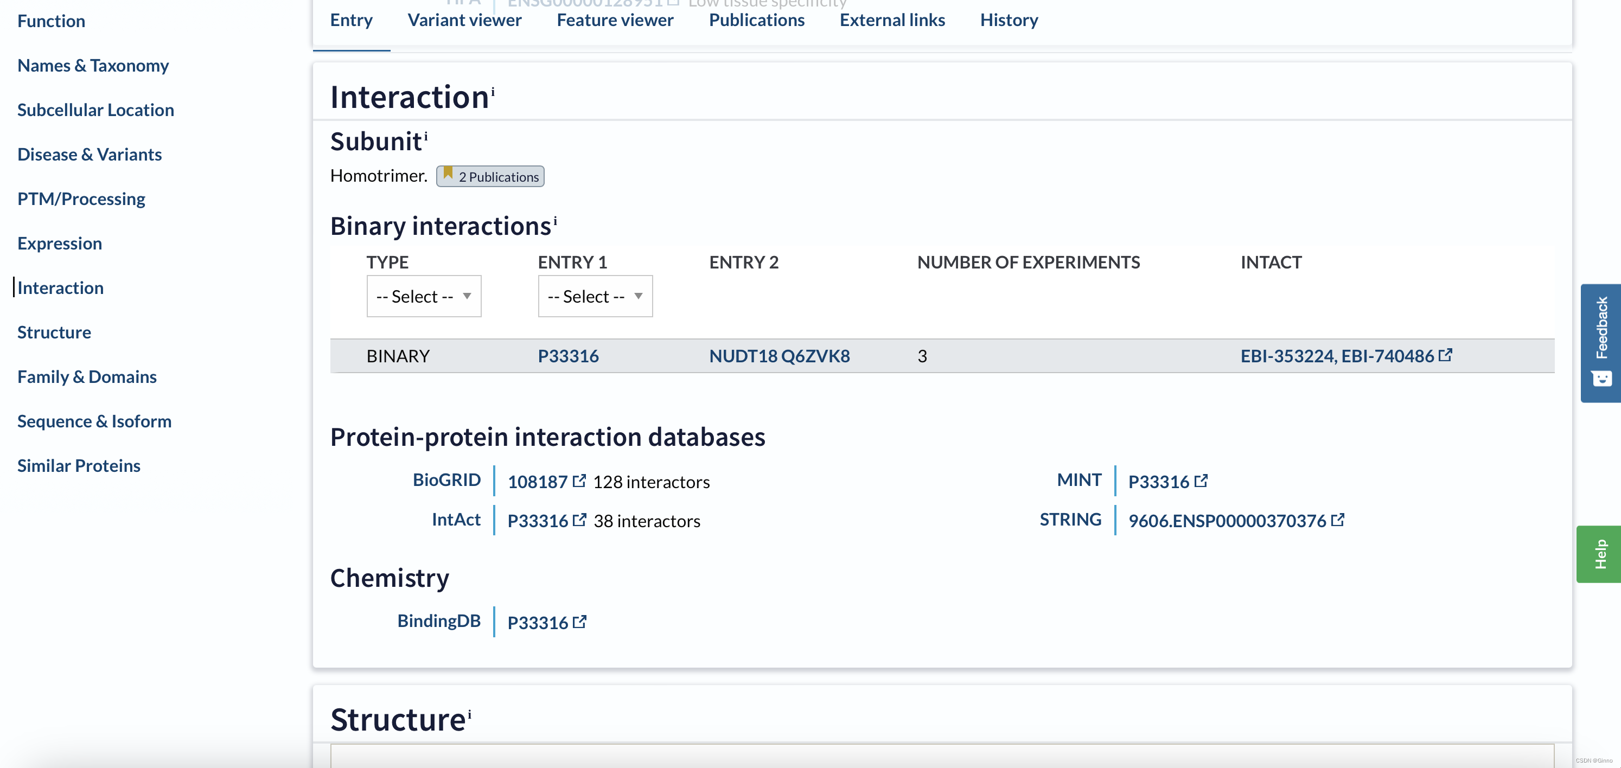Image resolution: width=1621 pixels, height=768 pixels.
Task: Jump to Names & Taxonomy section
Action: 93,66
